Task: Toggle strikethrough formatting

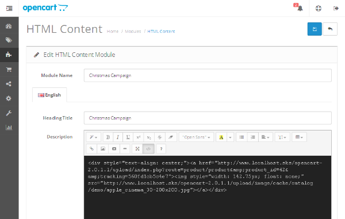Action: (160, 137)
